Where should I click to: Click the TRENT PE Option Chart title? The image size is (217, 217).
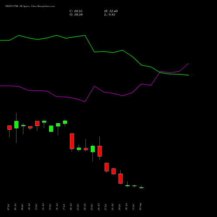(30, 7)
